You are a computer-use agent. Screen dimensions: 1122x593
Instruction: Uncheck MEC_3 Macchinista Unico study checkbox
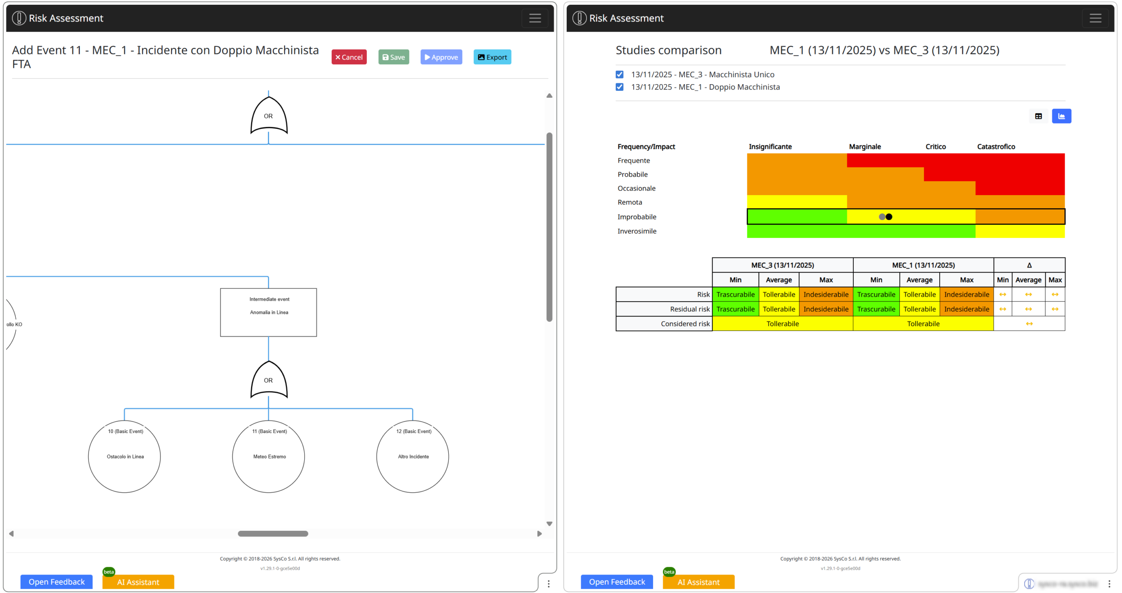coord(619,75)
